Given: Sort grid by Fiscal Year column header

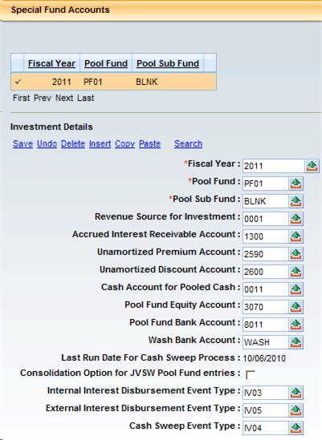Looking at the screenshot, I should [x=51, y=63].
